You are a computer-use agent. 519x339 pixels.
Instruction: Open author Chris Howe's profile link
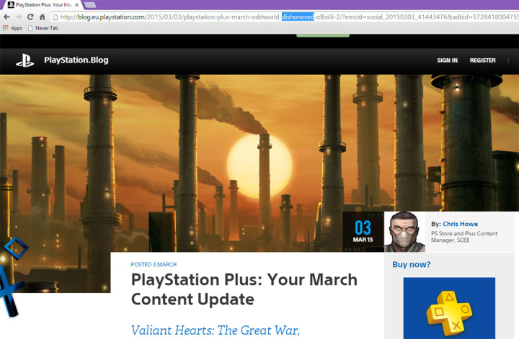point(460,224)
